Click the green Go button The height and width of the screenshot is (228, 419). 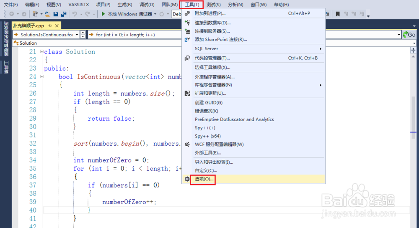click(409, 35)
